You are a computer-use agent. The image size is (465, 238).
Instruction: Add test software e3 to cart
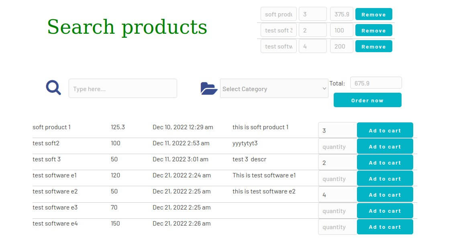[x=385, y=211]
